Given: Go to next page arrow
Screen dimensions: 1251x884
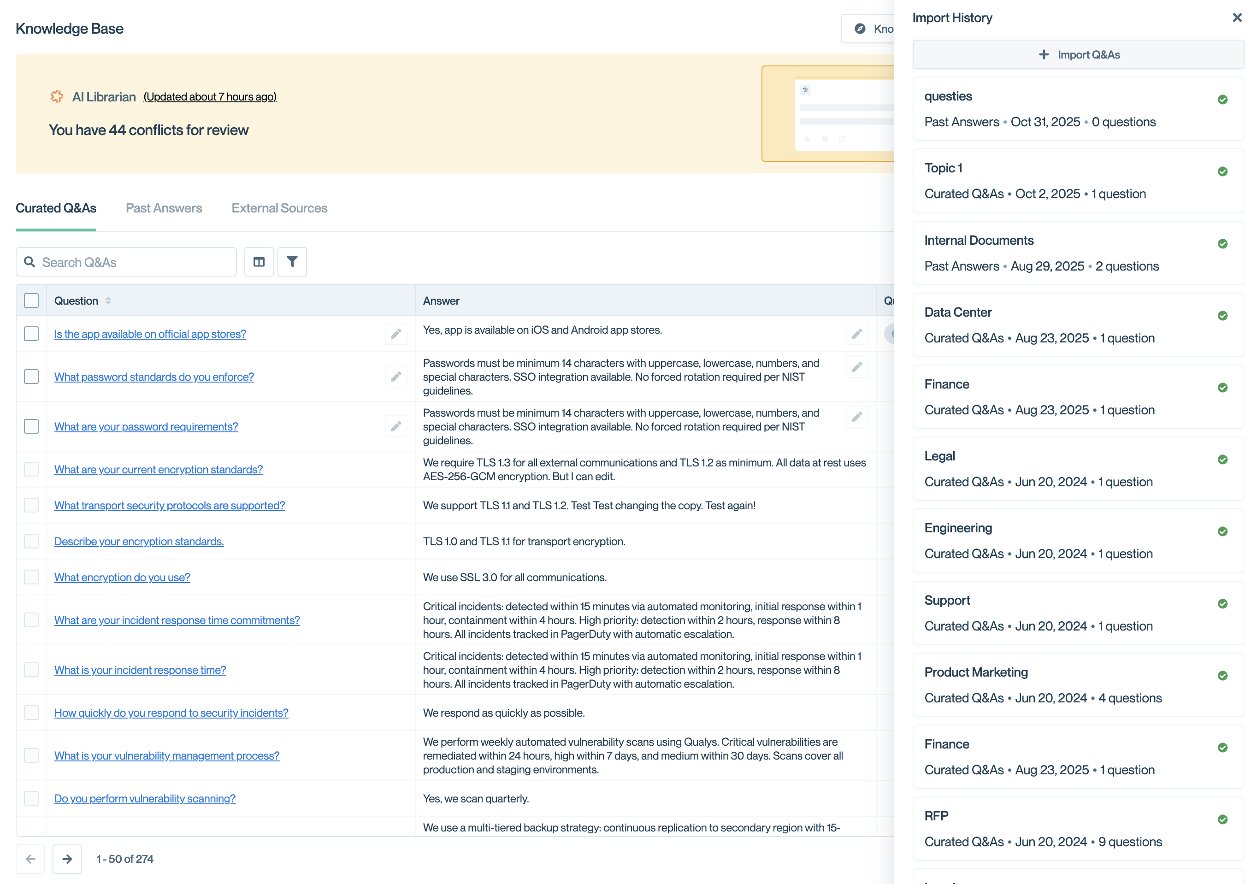Looking at the screenshot, I should click(x=67, y=858).
